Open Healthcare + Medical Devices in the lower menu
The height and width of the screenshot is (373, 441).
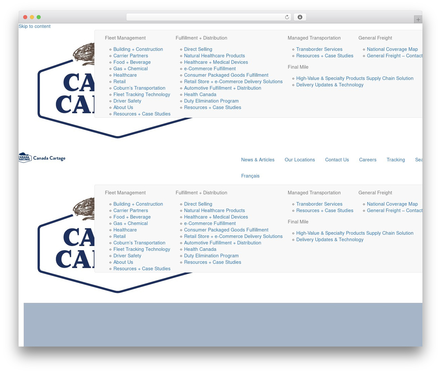216,217
